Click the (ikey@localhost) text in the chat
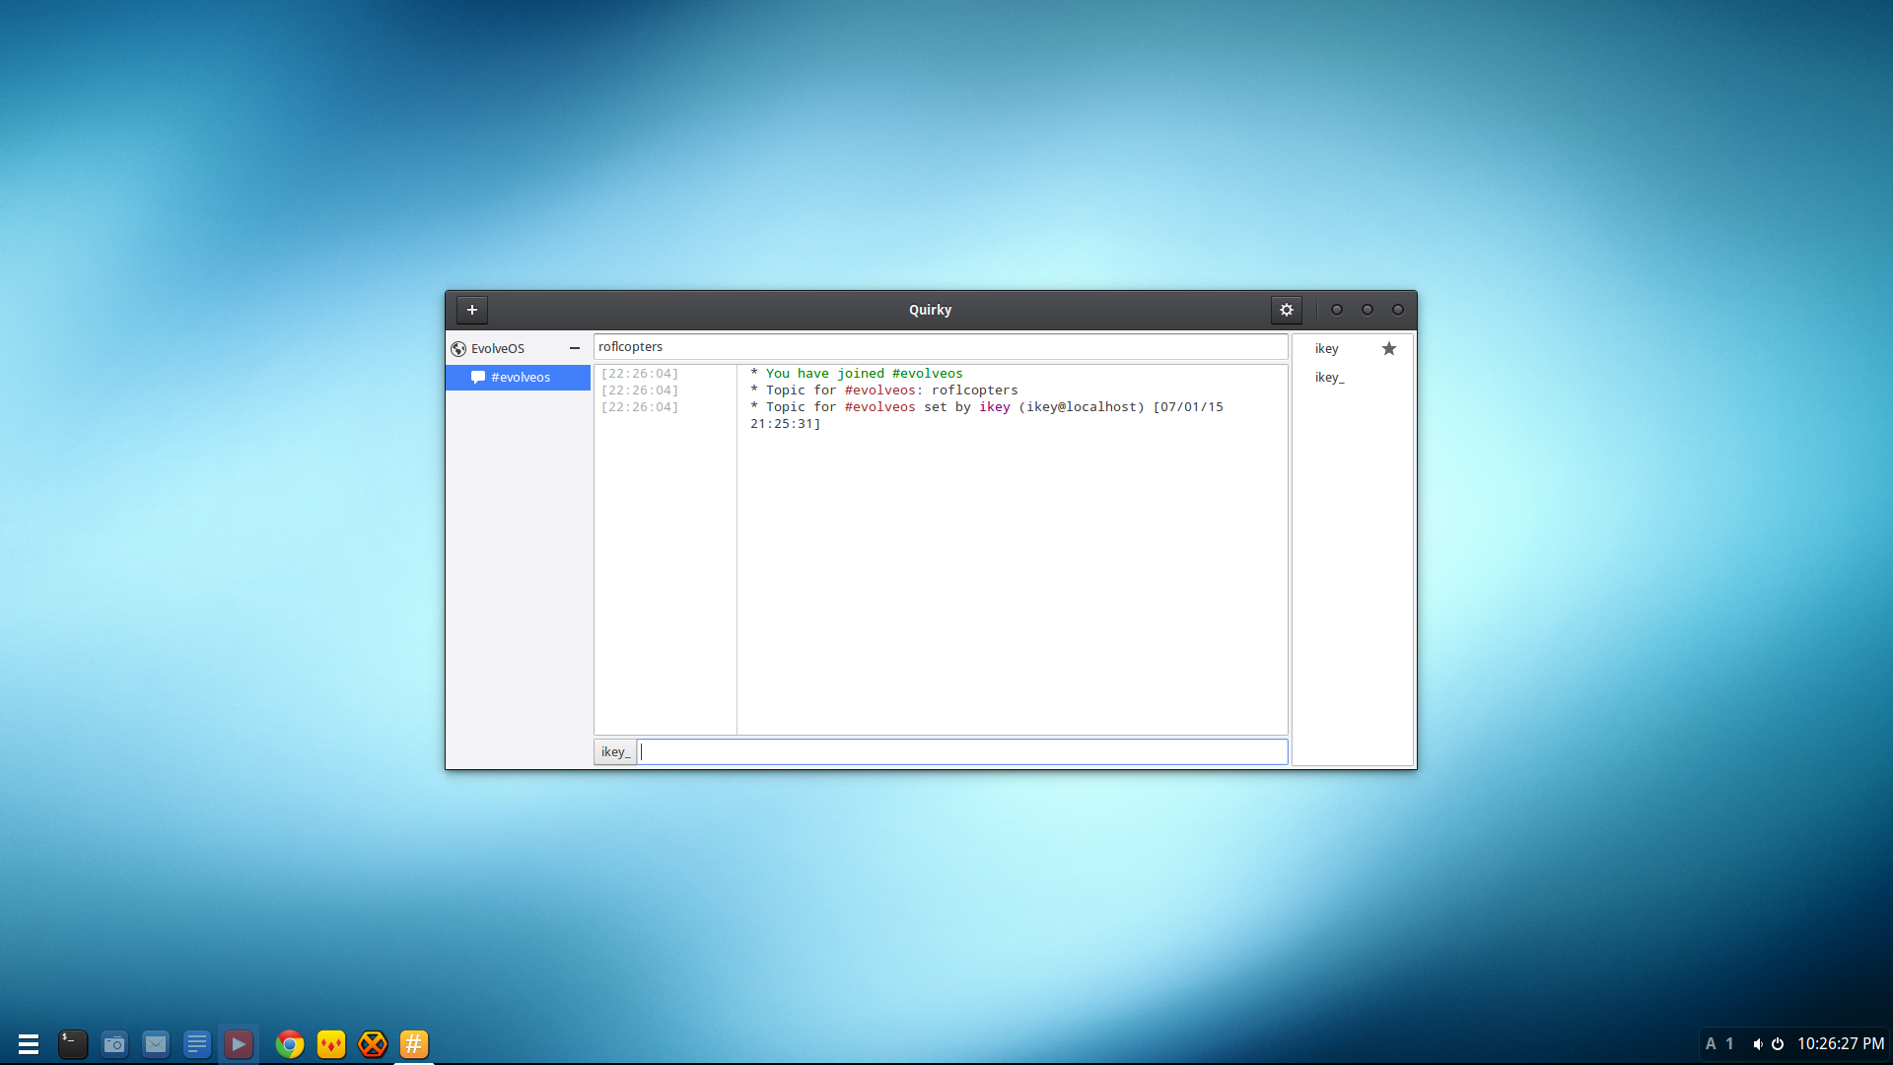1893x1065 pixels. point(1082,407)
